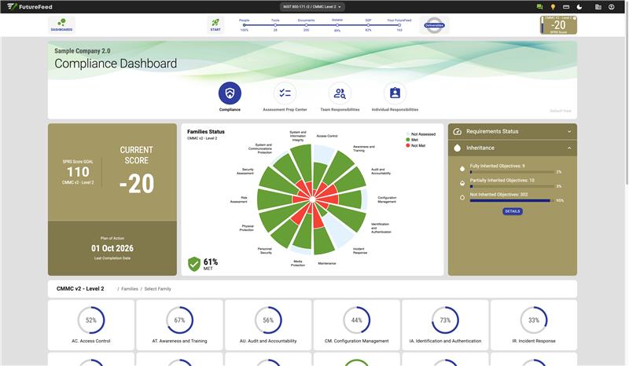Image resolution: width=629 pixels, height=366 pixels.
Task: Click the Default View link
Action: click(x=561, y=111)
